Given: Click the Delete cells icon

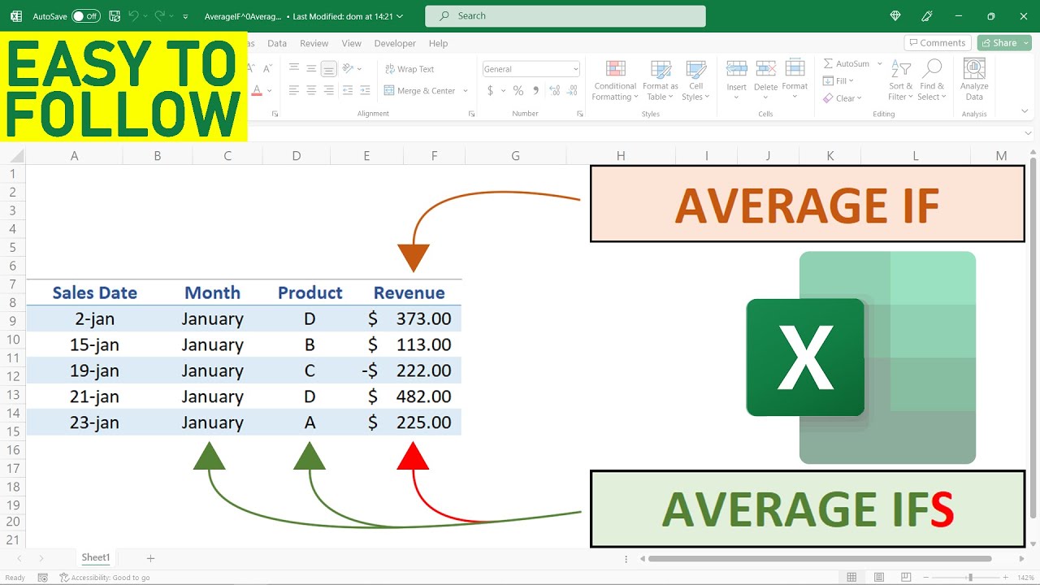Looking at the screenshot, I should click(x=766, y=69).
